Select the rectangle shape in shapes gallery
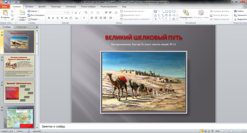Viewport: 247px width, 133px height. point(166,11)
